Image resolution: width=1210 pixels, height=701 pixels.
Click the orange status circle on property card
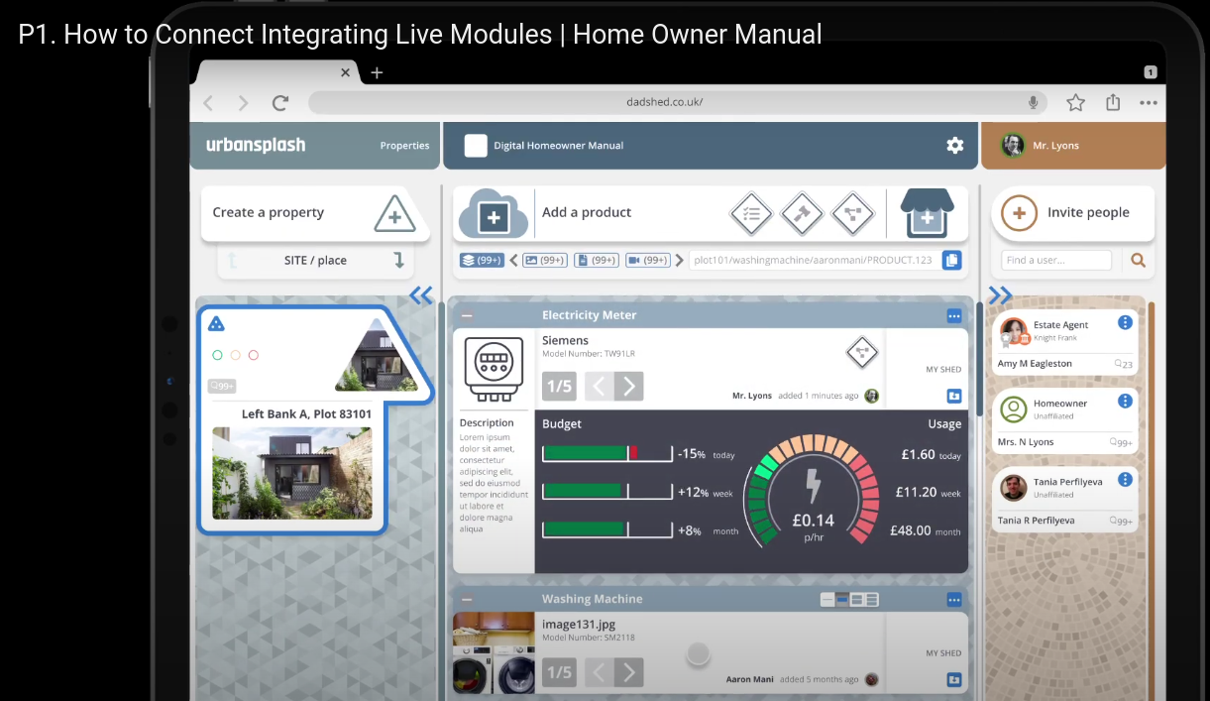(235, 355)
